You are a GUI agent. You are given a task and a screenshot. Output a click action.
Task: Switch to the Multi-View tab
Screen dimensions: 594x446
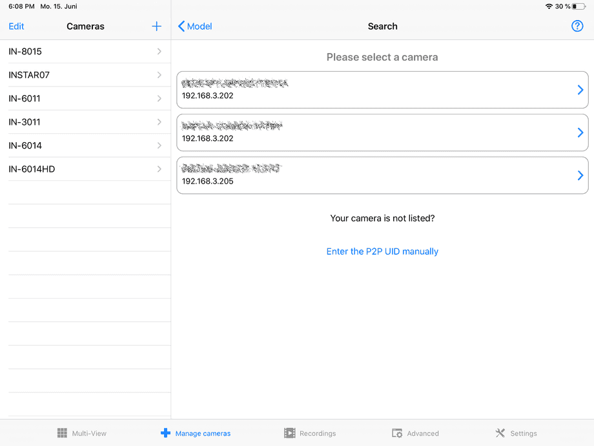point(82,433)
